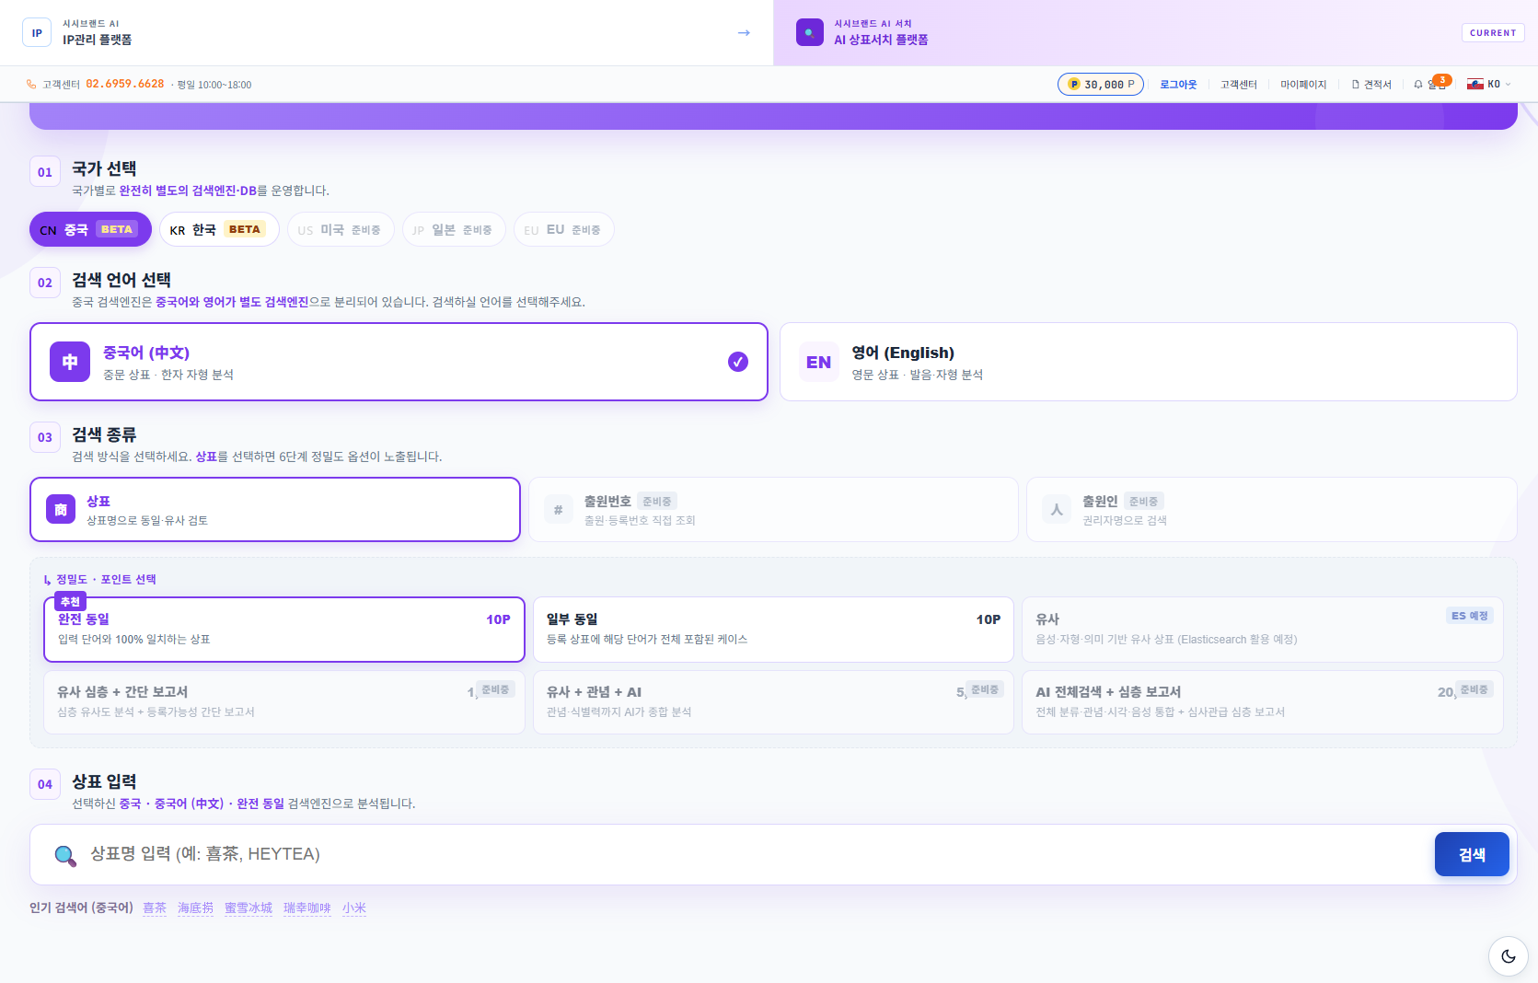Click popular keyword 蜜雪冰城
This screenshot has width=1538, height=983.
tap(249, 908)
